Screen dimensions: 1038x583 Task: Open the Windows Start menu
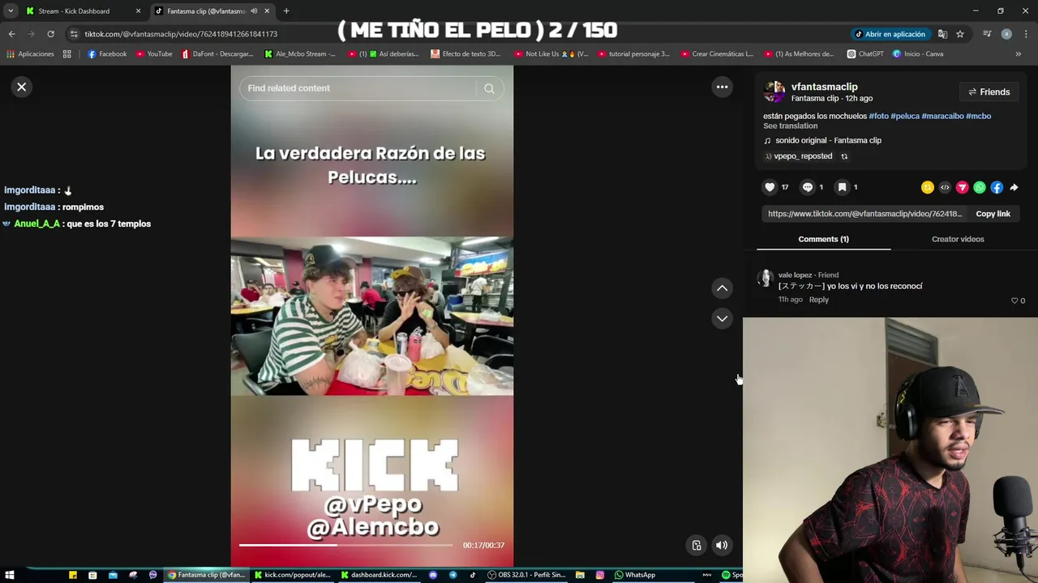pyautogui.click(x=10, y=575)
